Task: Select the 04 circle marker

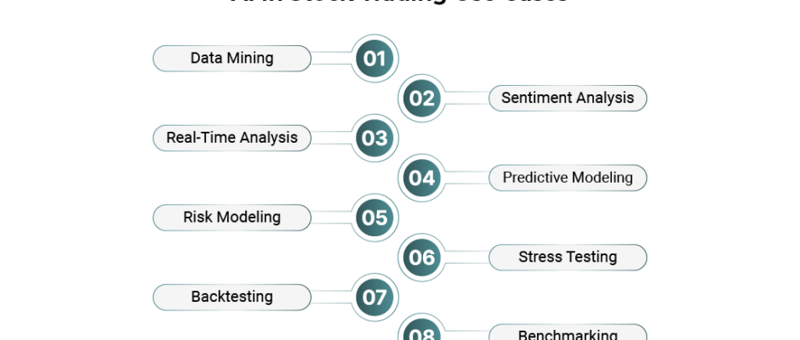Action: (421, 178)
